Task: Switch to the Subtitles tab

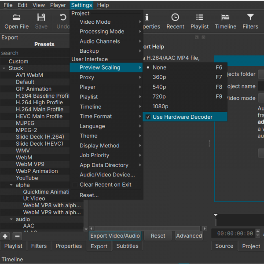Action: (x=127, y=246)
